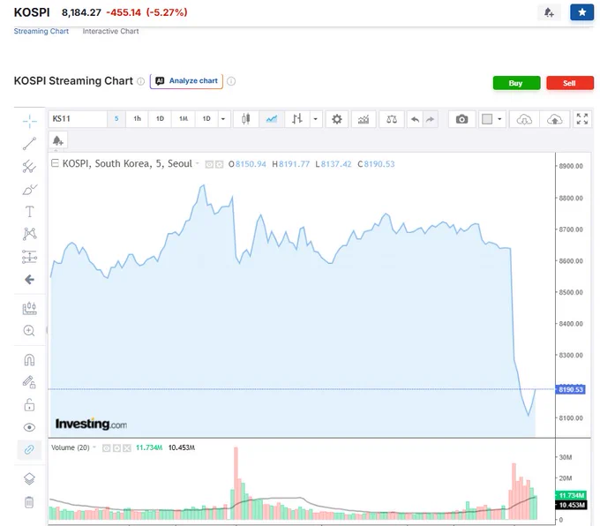Click the add alert bell at top right
Image resolution: width=600 pixels, height=526 pixels.
click(x=549, y=12)
